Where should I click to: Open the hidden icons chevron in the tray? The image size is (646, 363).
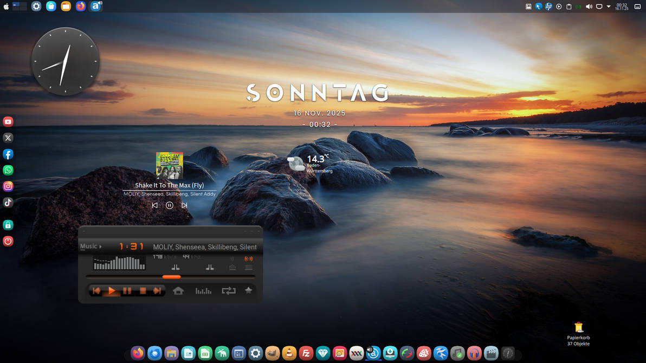coord(608,7)
